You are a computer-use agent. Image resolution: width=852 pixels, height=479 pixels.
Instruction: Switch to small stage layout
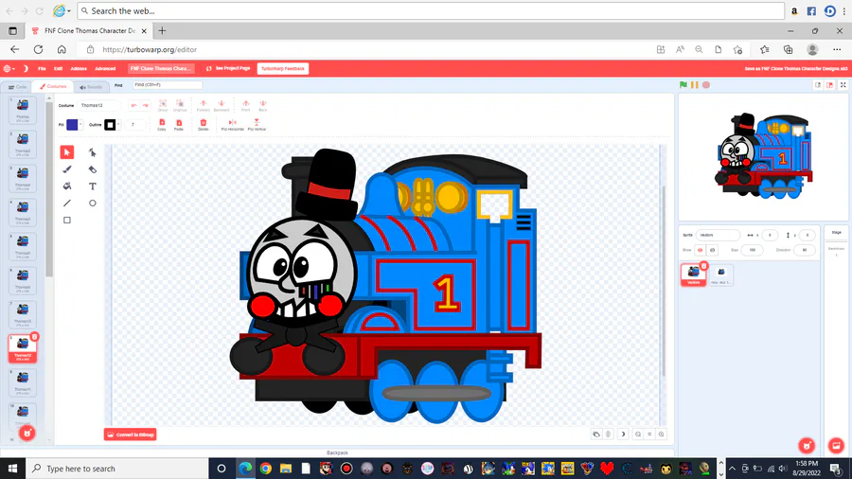pyautogui.click(x=818, y=84)
